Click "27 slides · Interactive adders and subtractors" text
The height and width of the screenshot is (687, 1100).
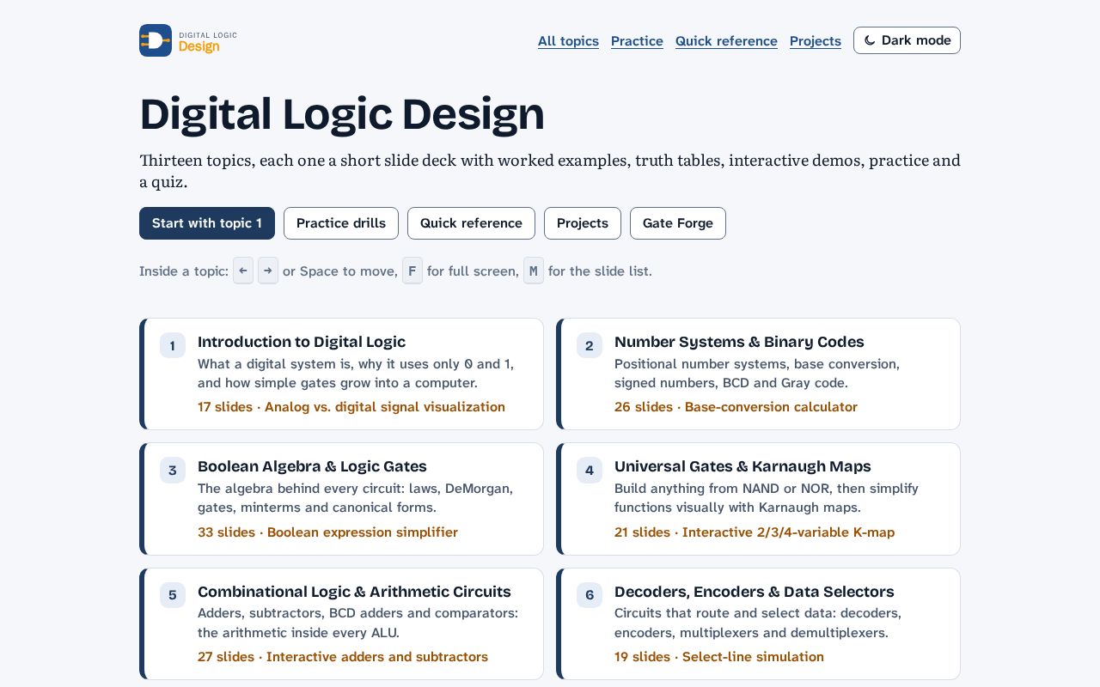(x=343, y=657)
